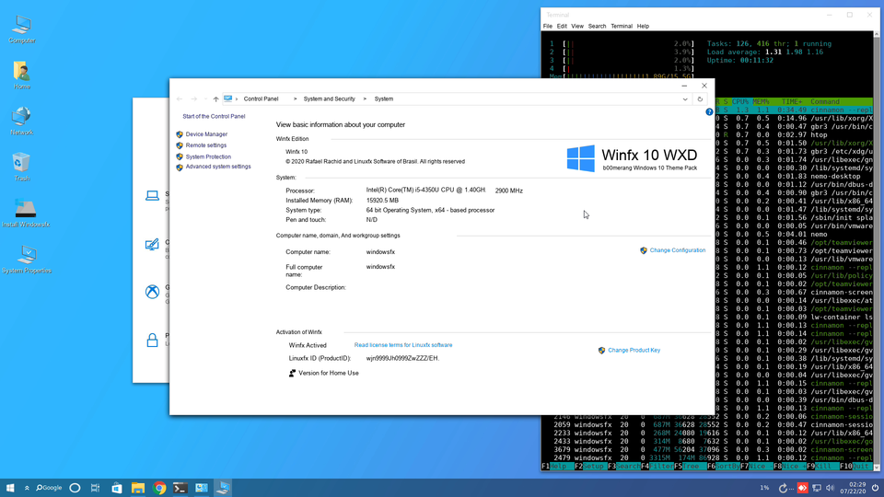
Task: Click MEM% column header in htop
Action: (761, 102)
